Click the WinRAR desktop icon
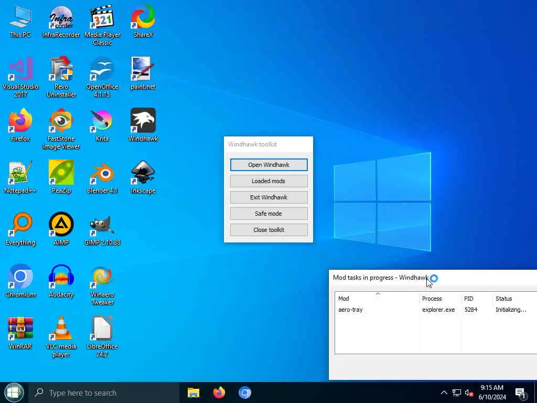The height and width of the screenshot is (403, 537). click(x=20, y=333)
